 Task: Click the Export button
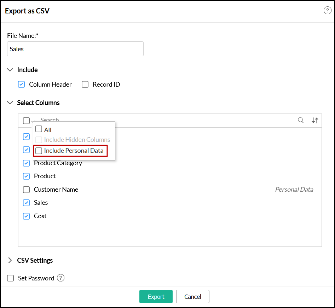[x=156, y=297]
